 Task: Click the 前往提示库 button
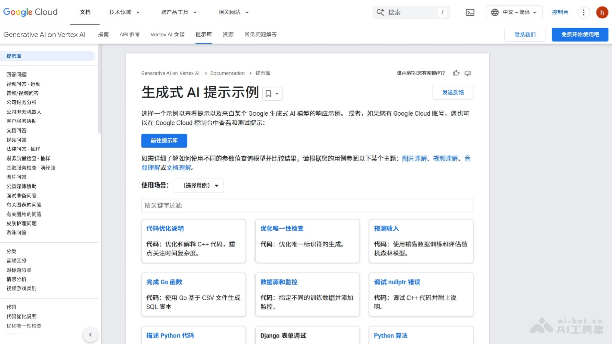(164, 141)
